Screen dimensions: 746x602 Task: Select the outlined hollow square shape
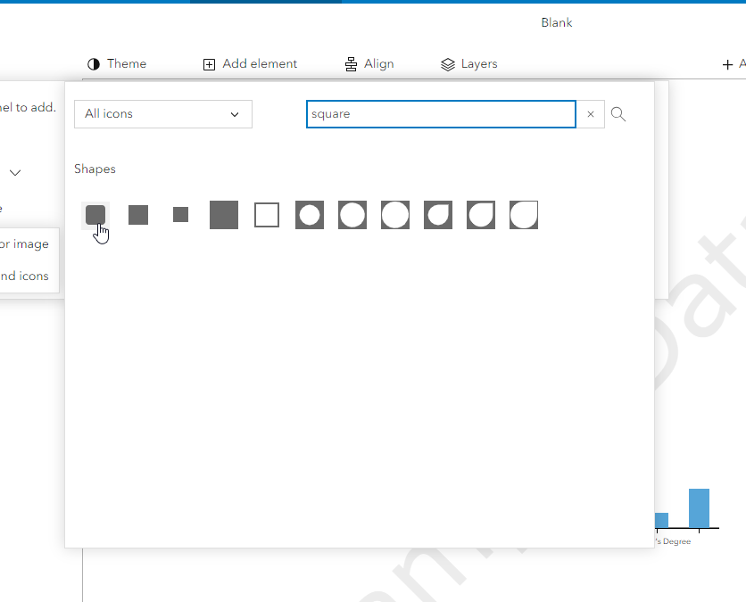266,214
